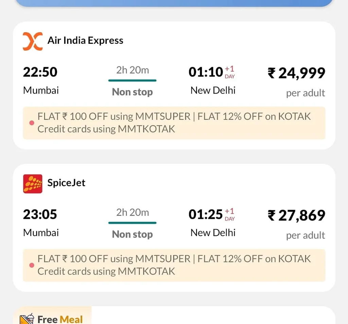Select the Free Meal tag label
Viewport: 348px width, 324px height.
(x=60, y=319)
